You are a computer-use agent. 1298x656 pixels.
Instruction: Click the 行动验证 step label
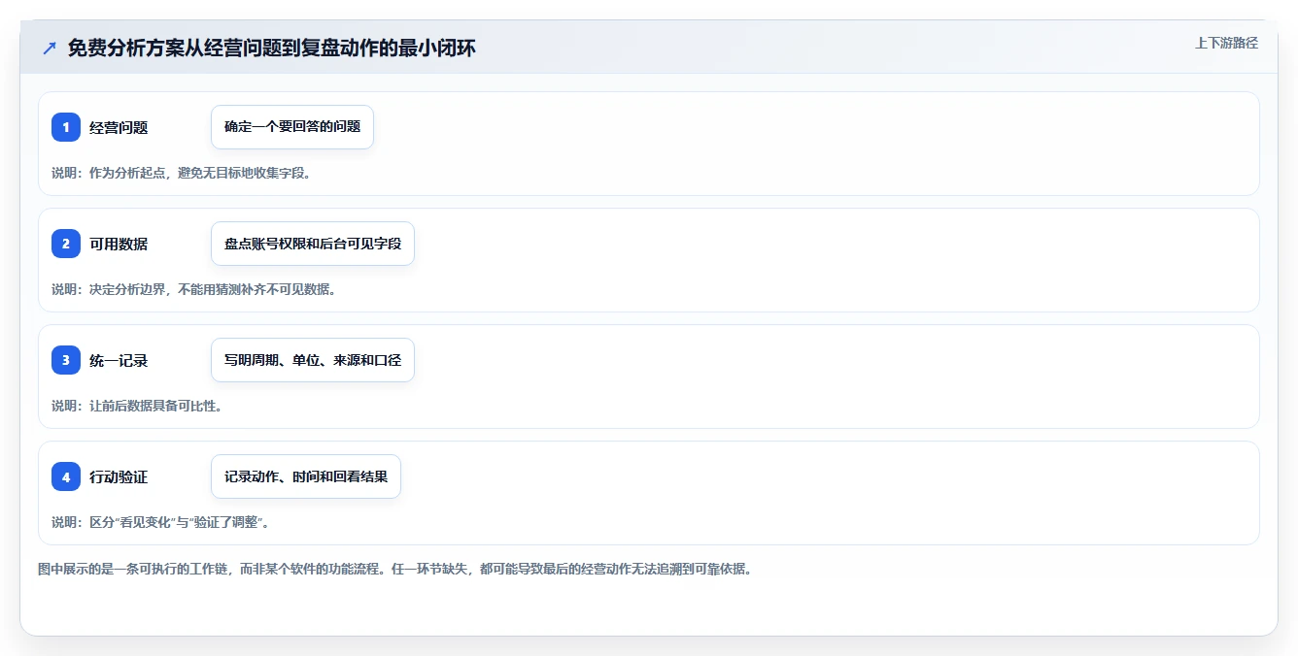[119, 476]
